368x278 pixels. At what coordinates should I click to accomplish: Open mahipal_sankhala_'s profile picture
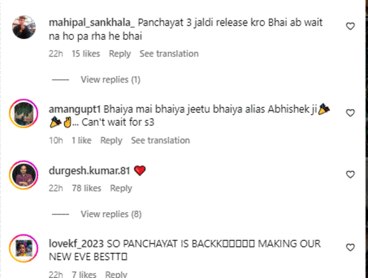click(x=24, y=27)
